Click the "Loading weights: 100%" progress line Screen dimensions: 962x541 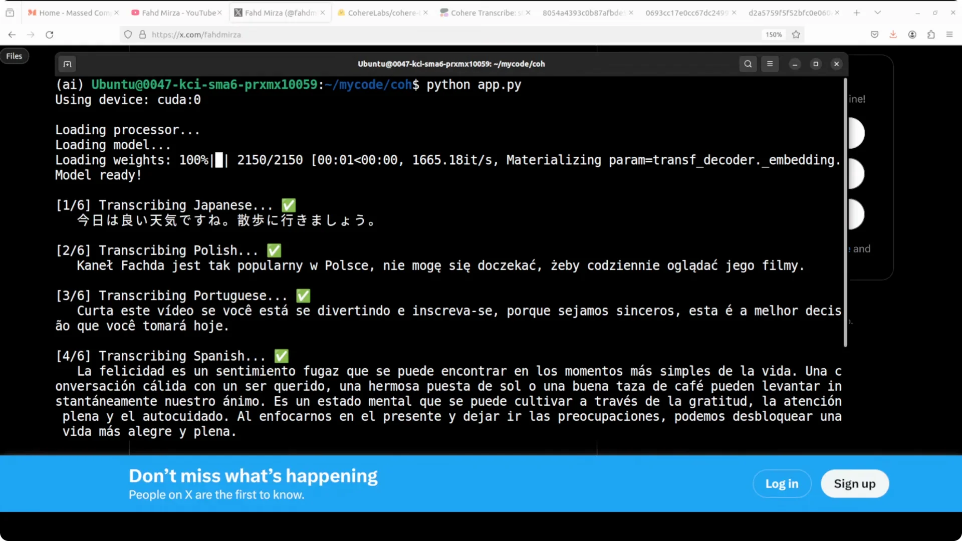pos(447,160)
